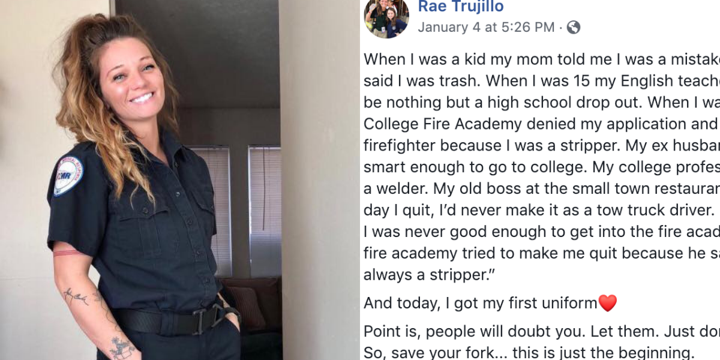The height and width of the screenshot is (360, 720).
Task: Click the red band tattoo on upper arm
Action: pyautogui.click(x=68, y=253)
